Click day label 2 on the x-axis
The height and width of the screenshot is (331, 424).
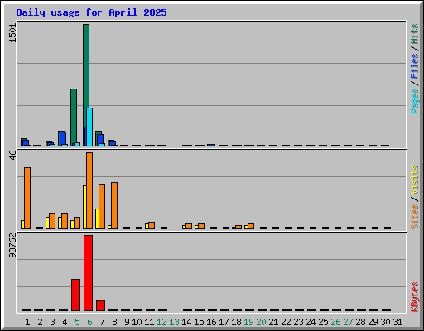[40, 322]
